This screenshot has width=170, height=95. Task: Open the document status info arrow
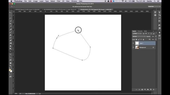click(x=40, y=94)
